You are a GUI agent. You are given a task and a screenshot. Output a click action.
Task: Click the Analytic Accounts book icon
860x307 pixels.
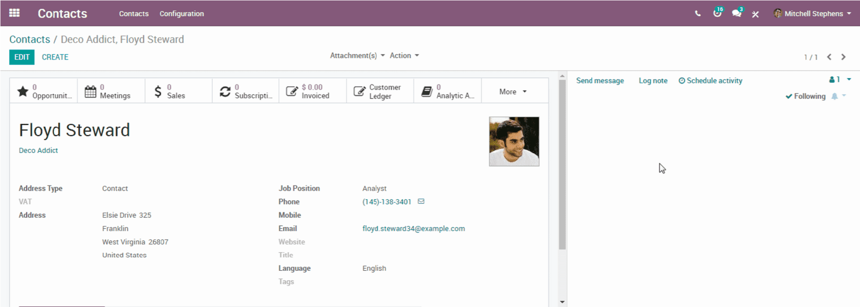click(x=427, y=91)
